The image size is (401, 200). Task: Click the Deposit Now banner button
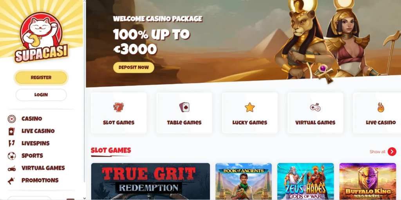point(134,68)
